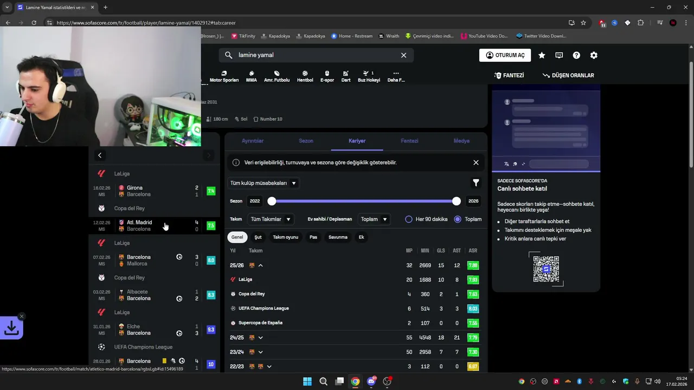The width and height of the screenshot is (694, 390).
Task: Open Elche vs Barcelona match
Action: [x=154, y=330]
